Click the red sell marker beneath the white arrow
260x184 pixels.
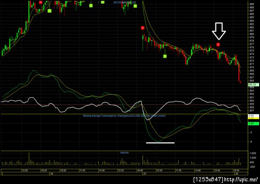pos(218,44)
